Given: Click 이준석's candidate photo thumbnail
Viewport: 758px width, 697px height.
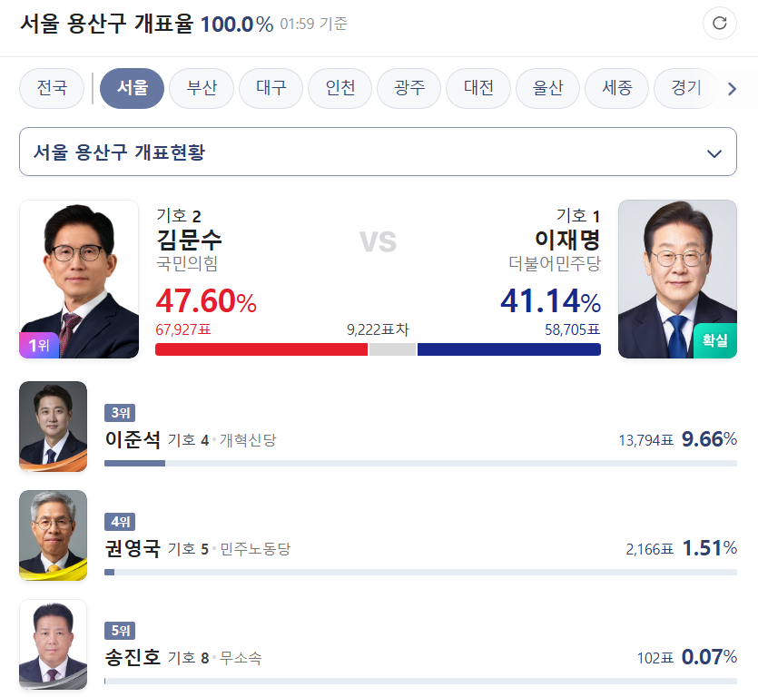Looking at the screenshot, I should tap(54, 427).
